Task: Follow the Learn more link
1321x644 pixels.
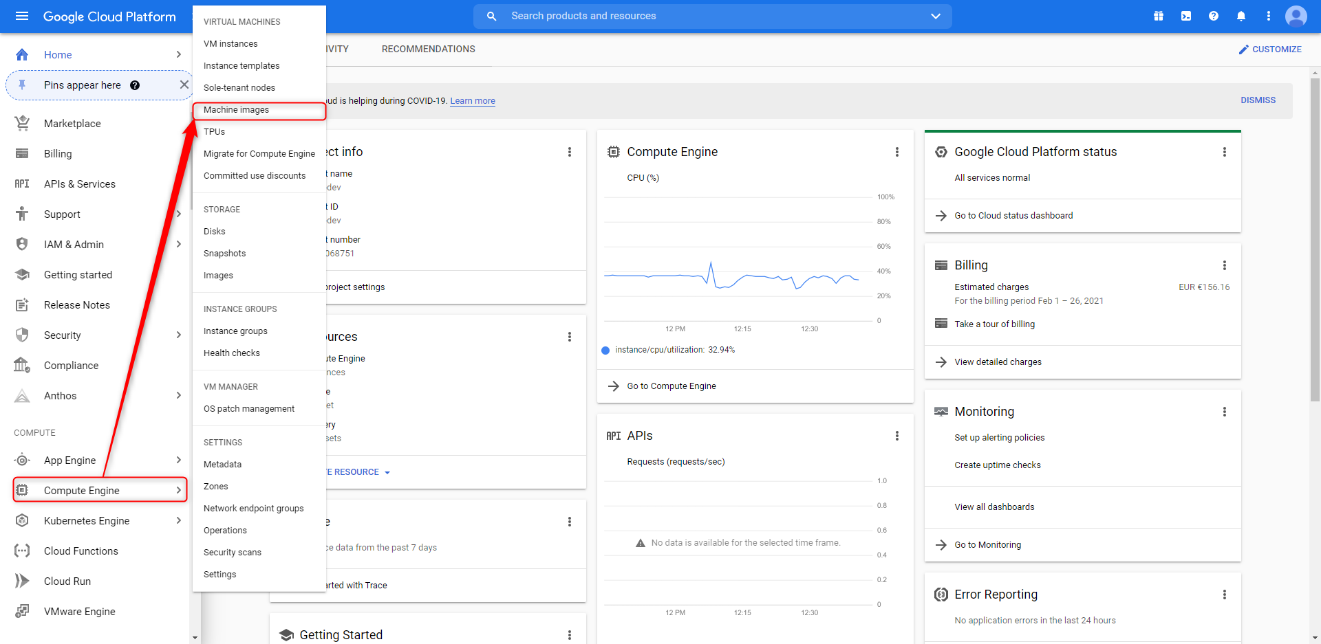Action: click(473, 101)
